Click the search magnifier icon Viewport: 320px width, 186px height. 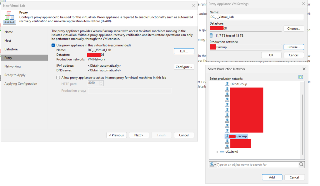[x=301, y=165]
